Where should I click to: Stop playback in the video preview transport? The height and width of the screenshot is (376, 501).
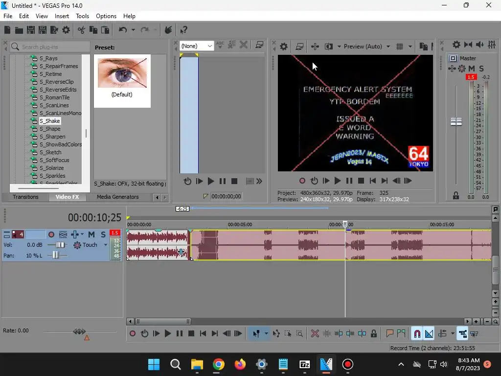click(361, 181)
